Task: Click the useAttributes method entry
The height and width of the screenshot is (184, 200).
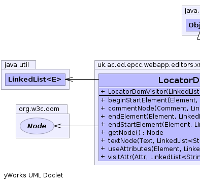Action: [x=150, y=149]
